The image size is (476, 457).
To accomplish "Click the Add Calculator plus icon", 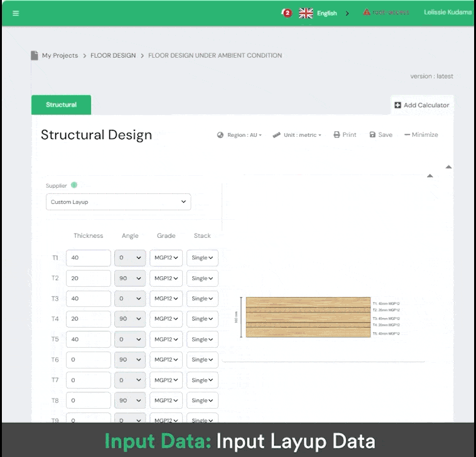I will (398, 105).
